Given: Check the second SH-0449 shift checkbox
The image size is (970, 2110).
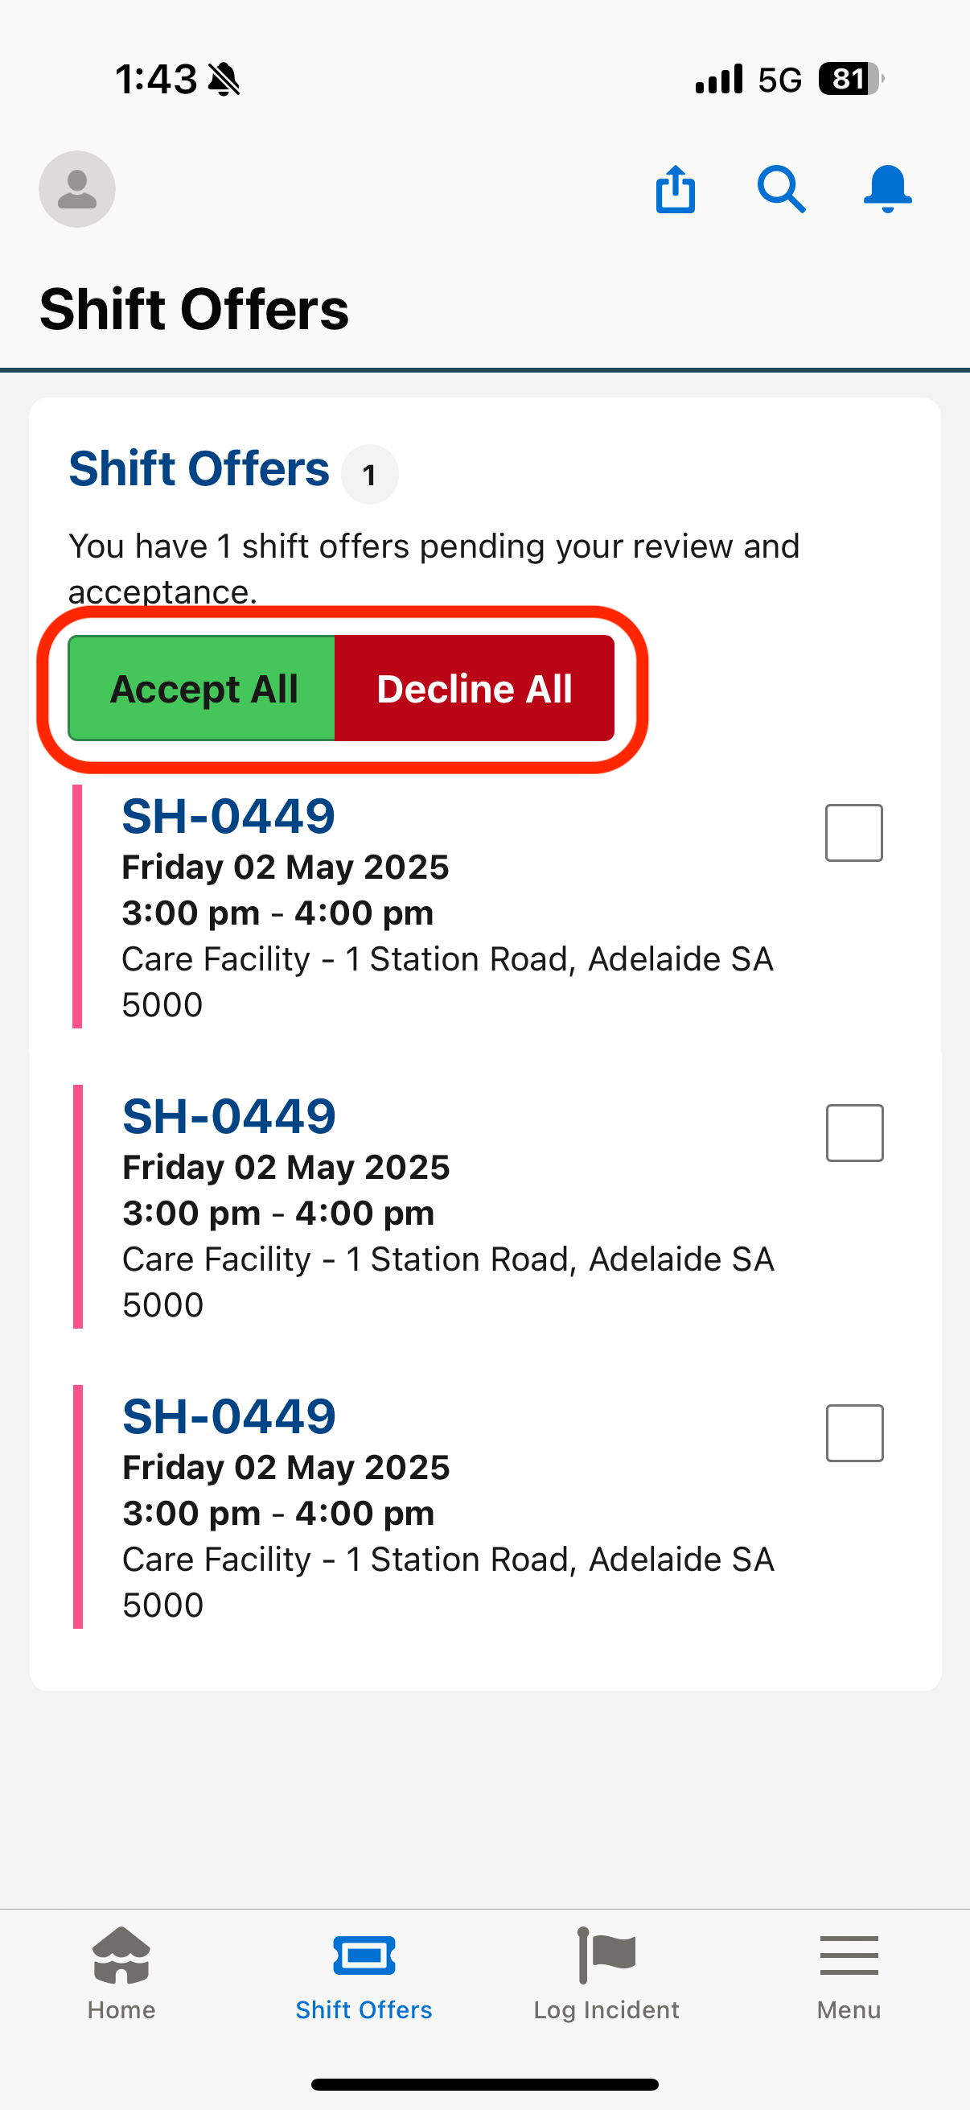Looking at the screenshot, I should 855,1133.
